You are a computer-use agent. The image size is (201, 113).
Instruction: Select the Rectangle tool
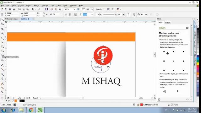pos(2,46)
